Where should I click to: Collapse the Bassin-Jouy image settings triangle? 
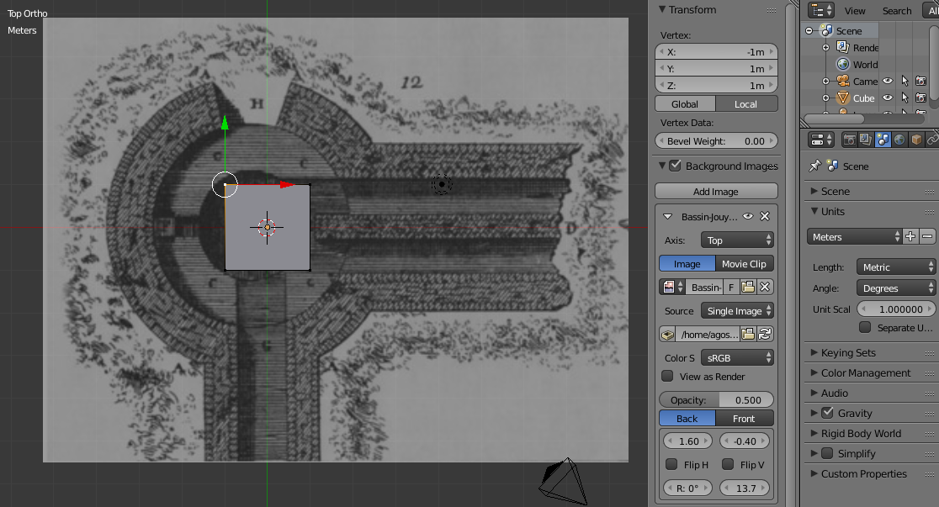click(x=668, y=216)
